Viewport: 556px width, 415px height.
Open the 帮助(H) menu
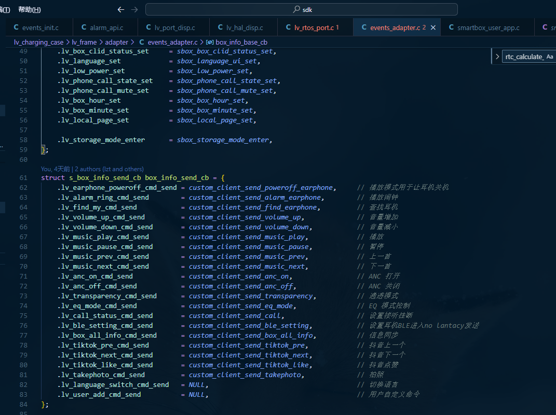click(30, 9)
